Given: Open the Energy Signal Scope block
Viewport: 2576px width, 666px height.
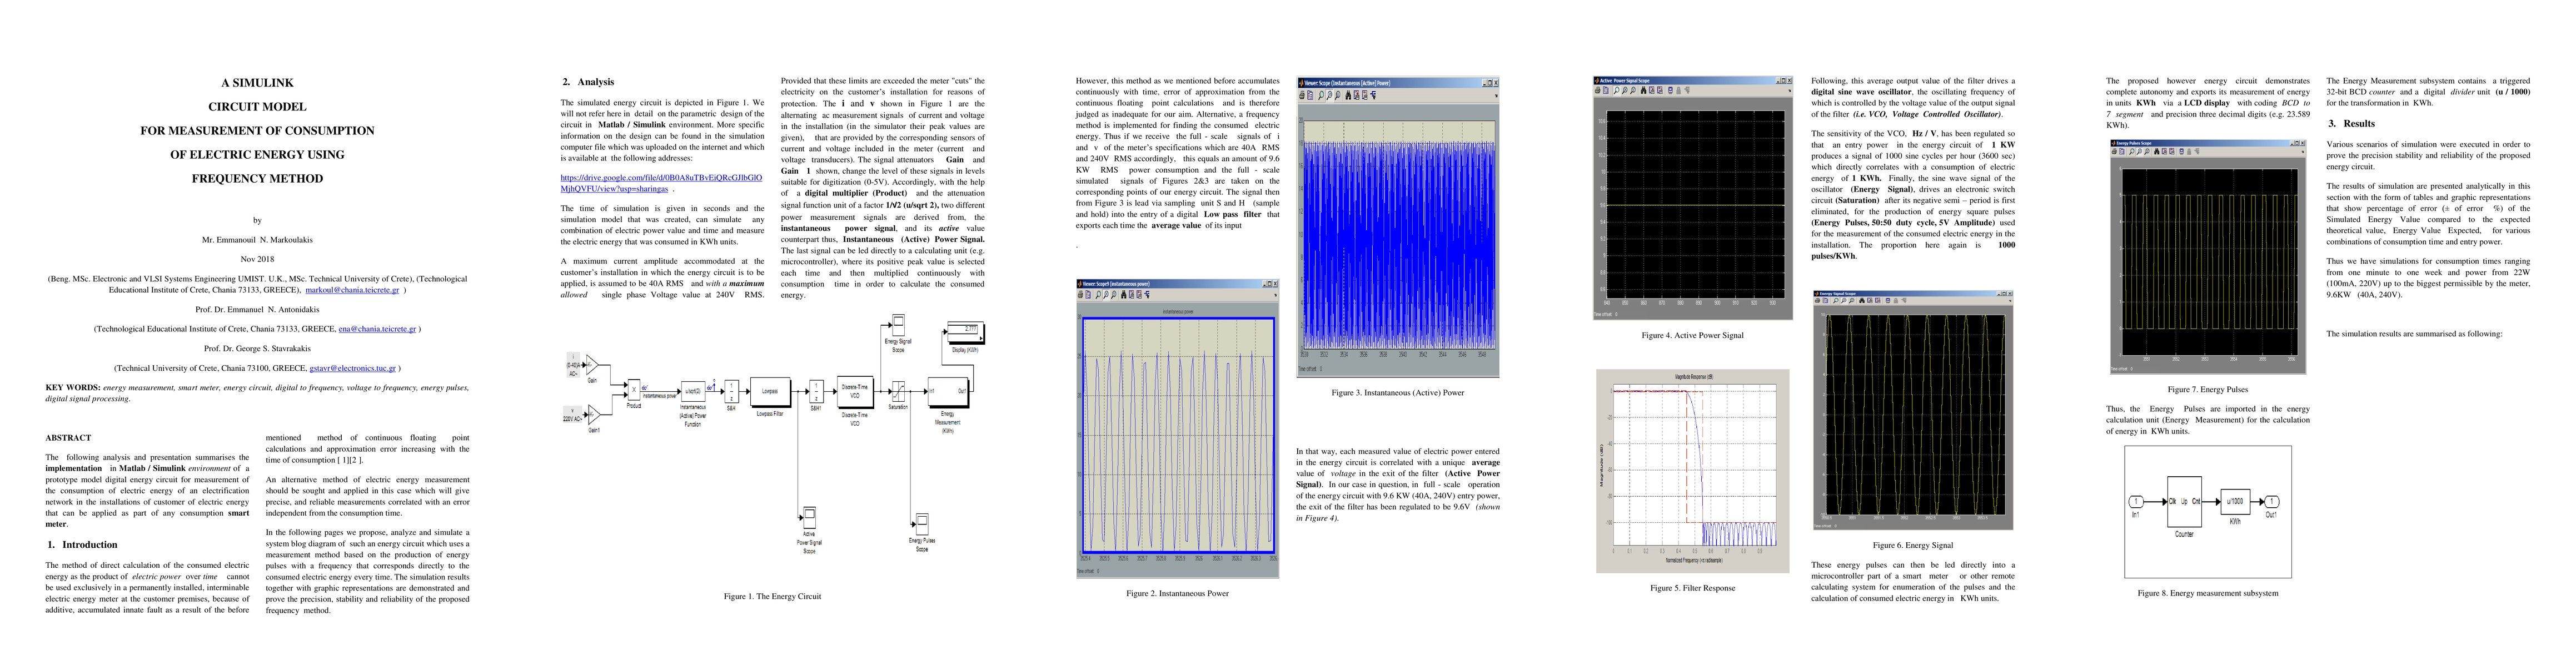Looking at the screenshot, I should click(x=899, y=325).
